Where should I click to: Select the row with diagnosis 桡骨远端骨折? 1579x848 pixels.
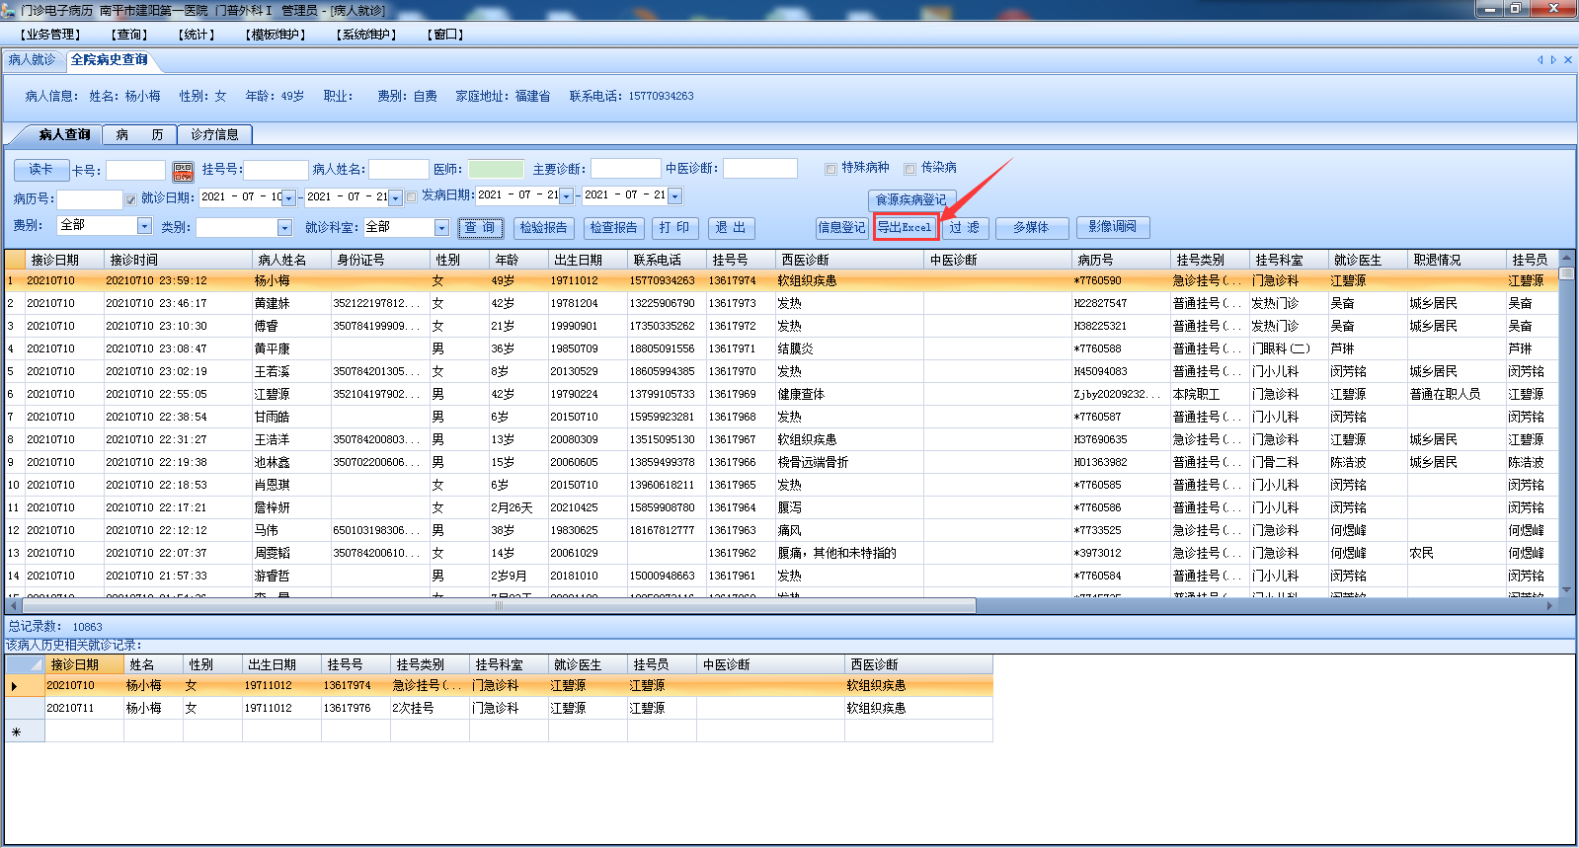click(x=782, y=463)
